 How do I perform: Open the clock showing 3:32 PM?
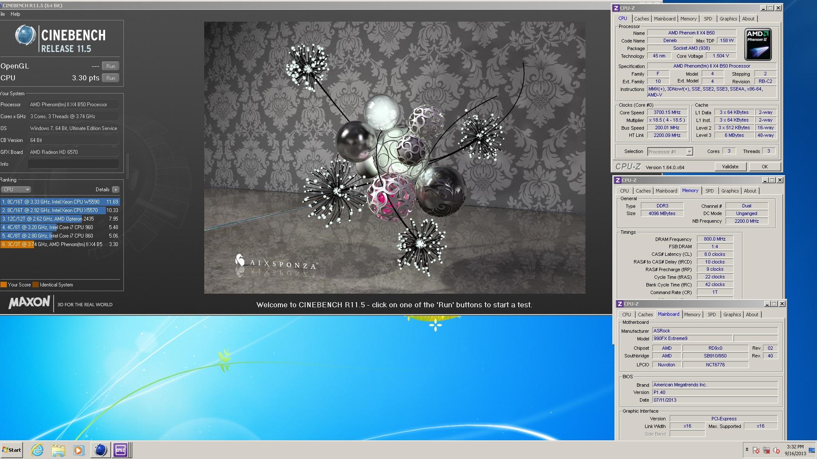click(x=795, y=450)
